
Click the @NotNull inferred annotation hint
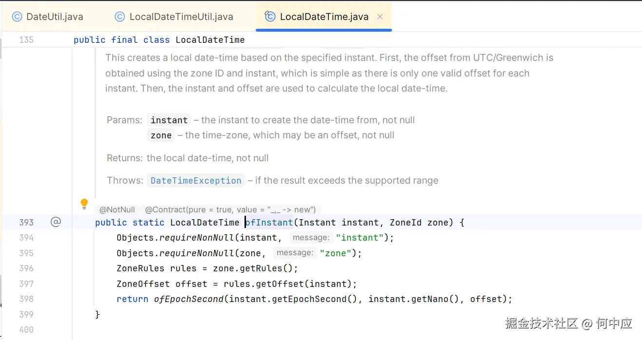(117, 209)
